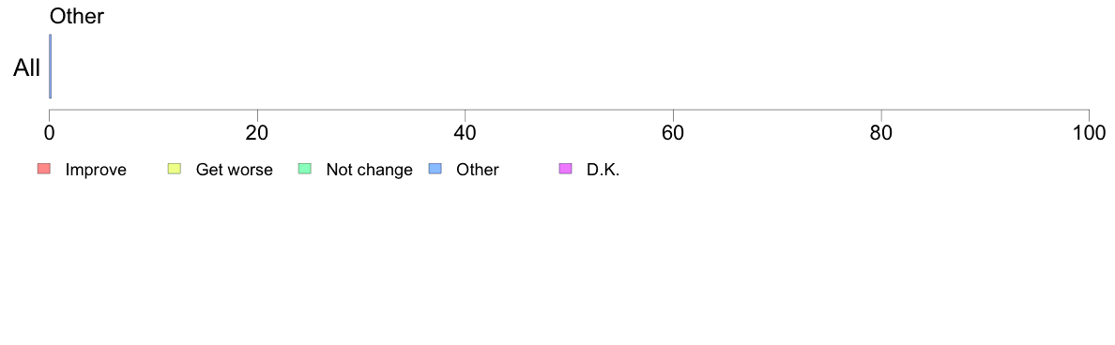The height and width of the screenshot is (345, 1115).
Task: Select the D.K. legend label
Action: (603, 170)
